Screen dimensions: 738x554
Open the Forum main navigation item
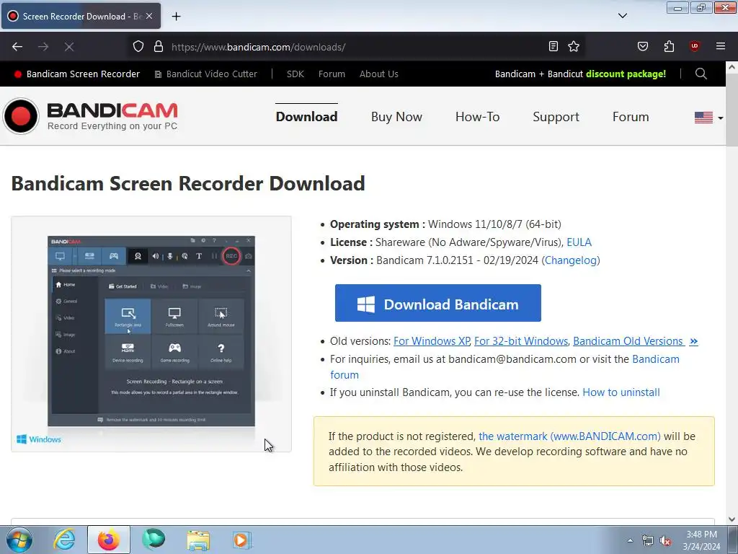click(x=631, y=117)
